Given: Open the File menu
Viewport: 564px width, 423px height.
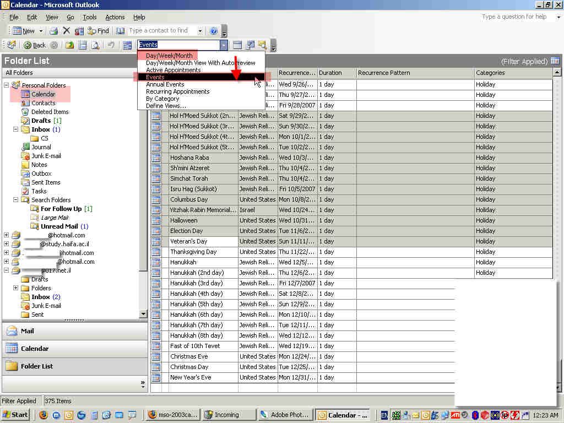Looking at the screenshot, I should pos(14,17).
